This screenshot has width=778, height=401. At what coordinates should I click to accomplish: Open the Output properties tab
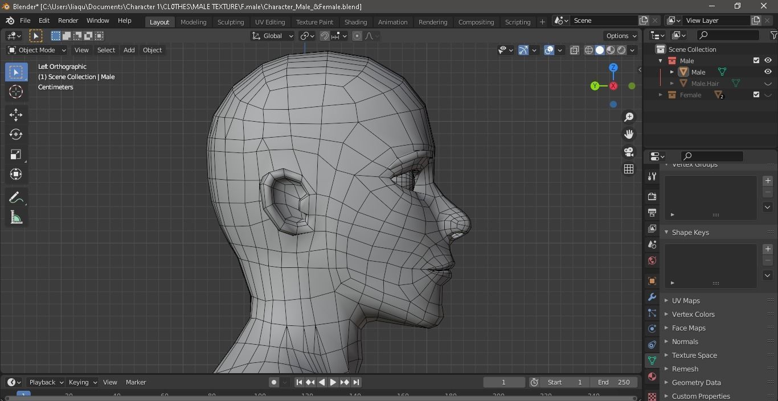(652, 212)
